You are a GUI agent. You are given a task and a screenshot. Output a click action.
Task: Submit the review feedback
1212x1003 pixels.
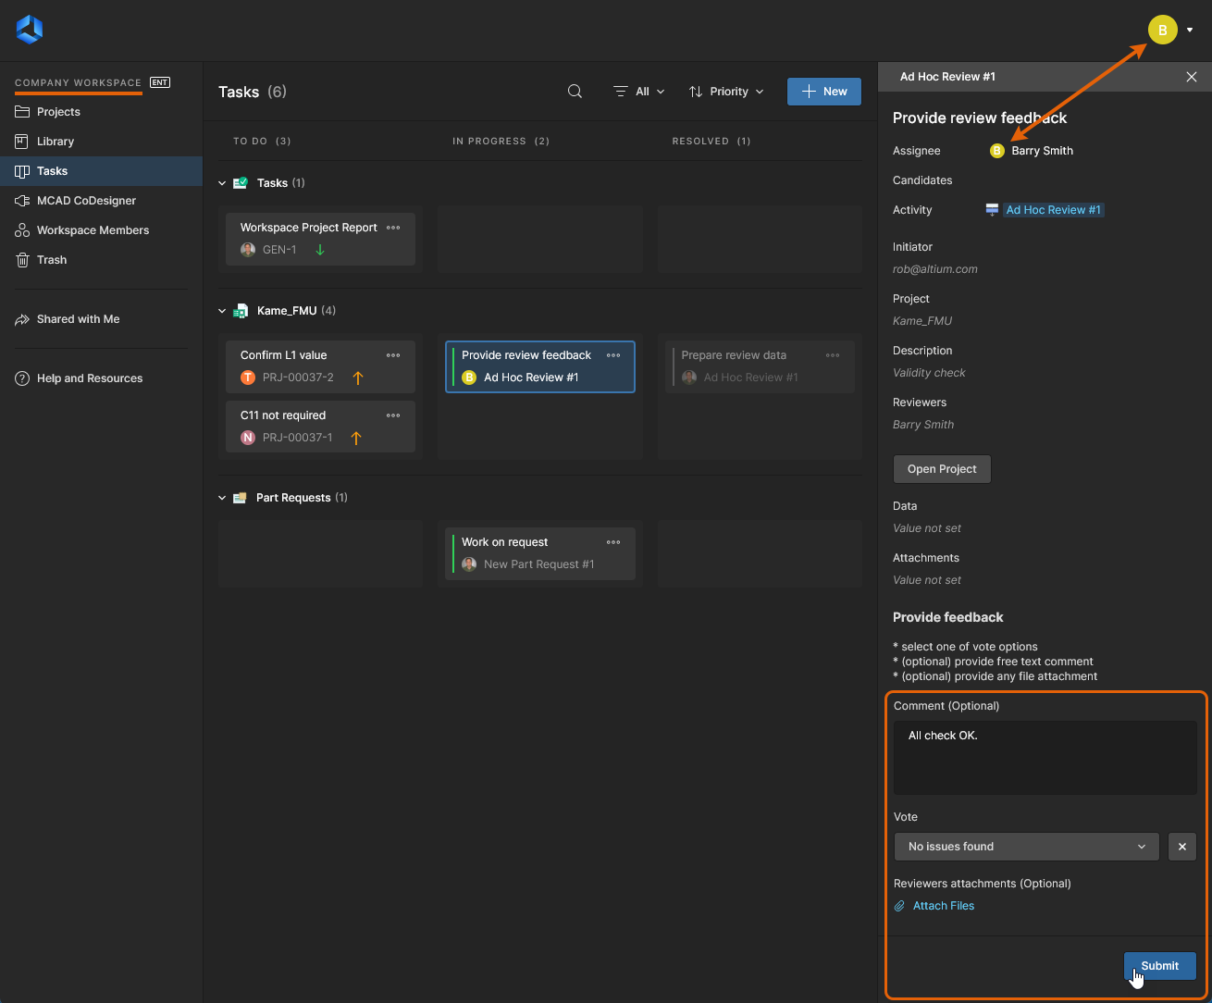1160,966
